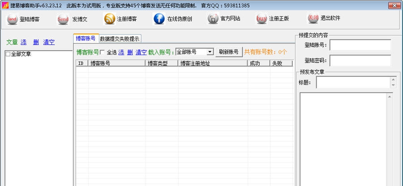This screenshot has width=403, height=186.
Task: Click 删 link in the 博客账号 row
Action: pyautogui.click(x=130, y=52)
